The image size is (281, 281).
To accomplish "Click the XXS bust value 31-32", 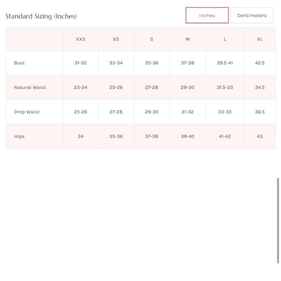I will click(x=80, y=63).
